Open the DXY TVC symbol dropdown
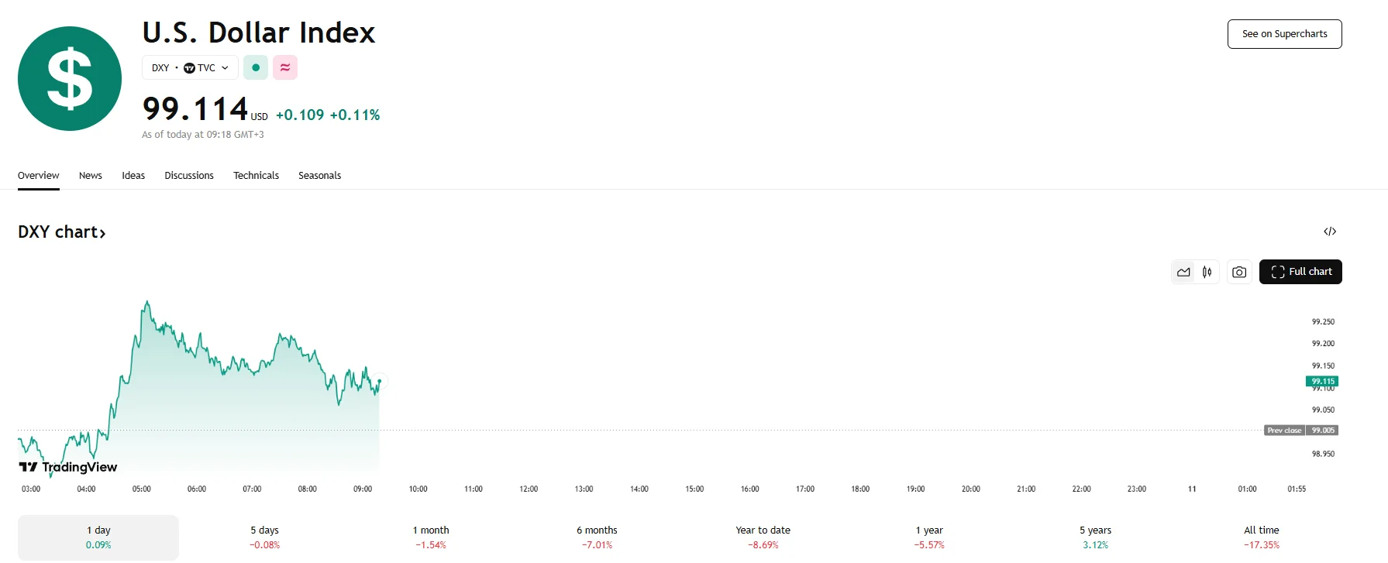 pyautogui.click(x=190, y=68)
